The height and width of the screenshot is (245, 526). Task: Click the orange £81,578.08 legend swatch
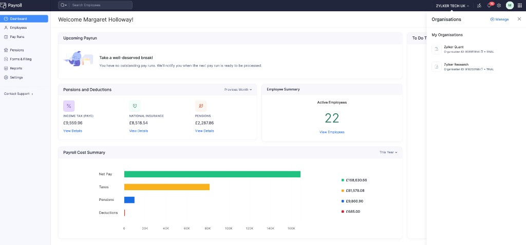coord(343,191)
